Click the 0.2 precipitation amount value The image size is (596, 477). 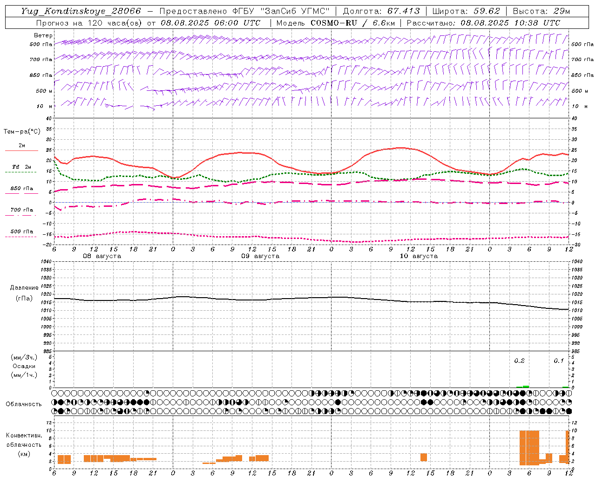(519, 361)
